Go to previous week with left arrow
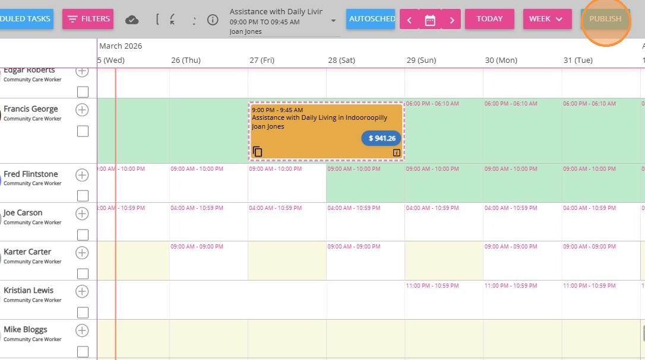 409,20
